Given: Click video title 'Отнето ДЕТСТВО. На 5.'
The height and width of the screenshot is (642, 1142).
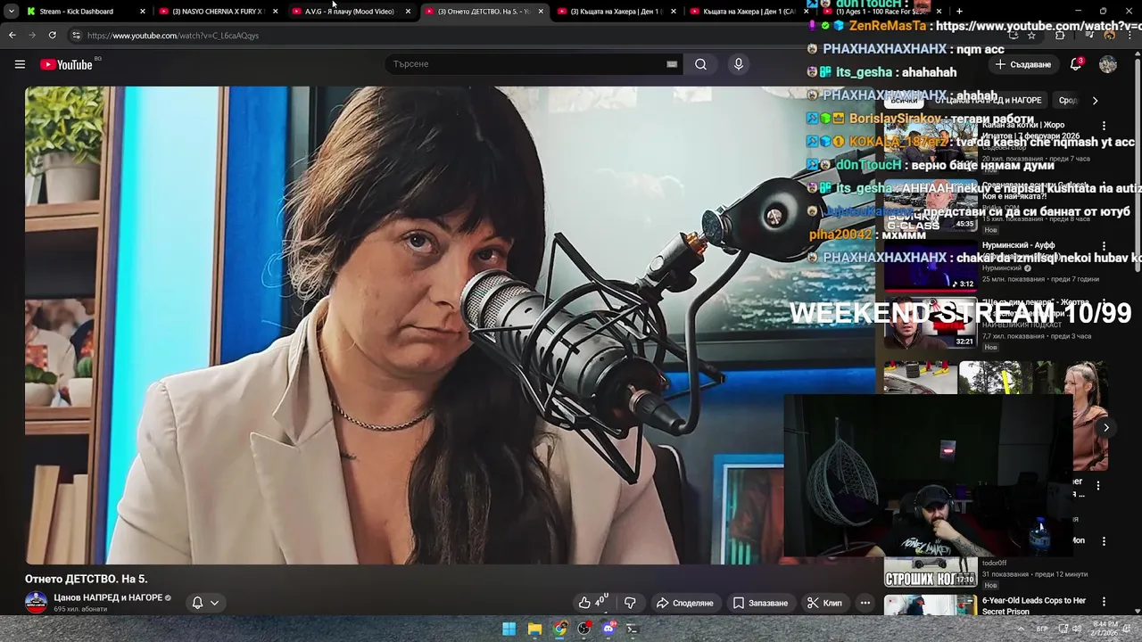Looking at the screenshot, I should click(x=87, y=579).
